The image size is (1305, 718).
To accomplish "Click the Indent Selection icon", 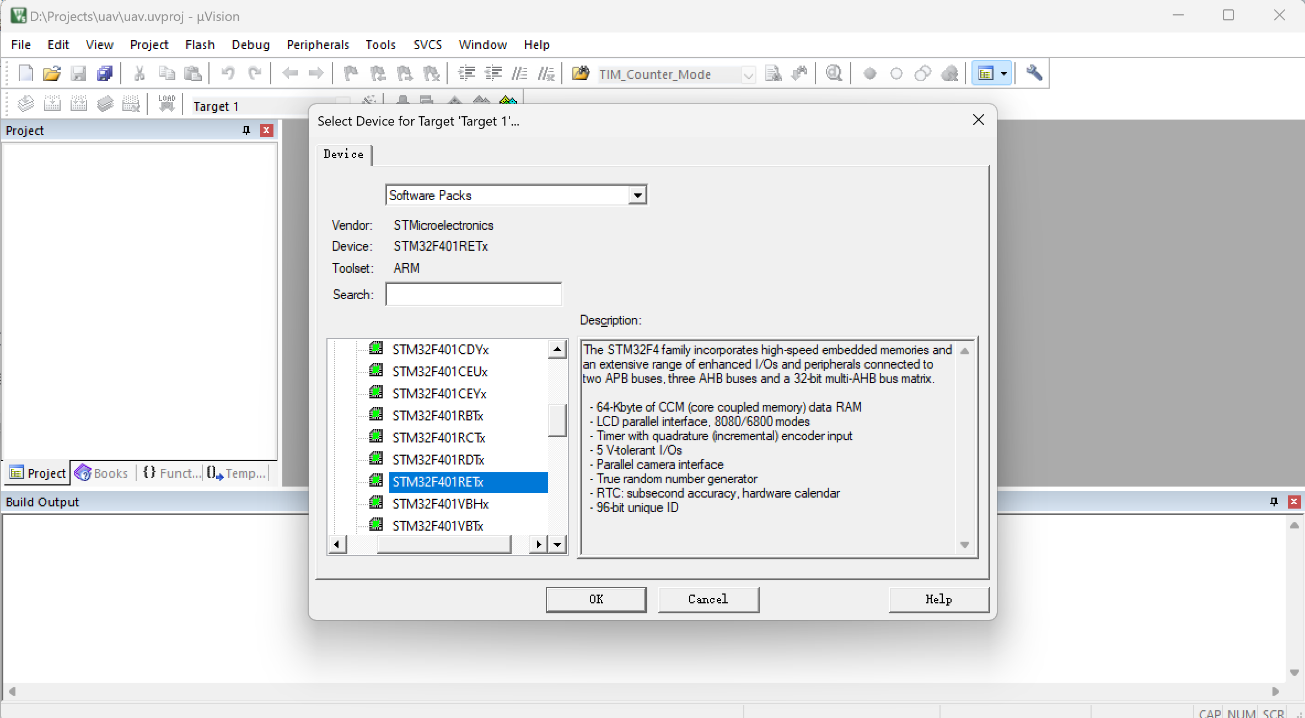I will pos(466,73).
